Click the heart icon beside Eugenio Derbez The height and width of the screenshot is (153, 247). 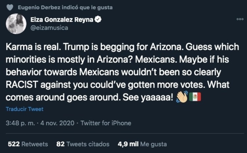point(11,7)
